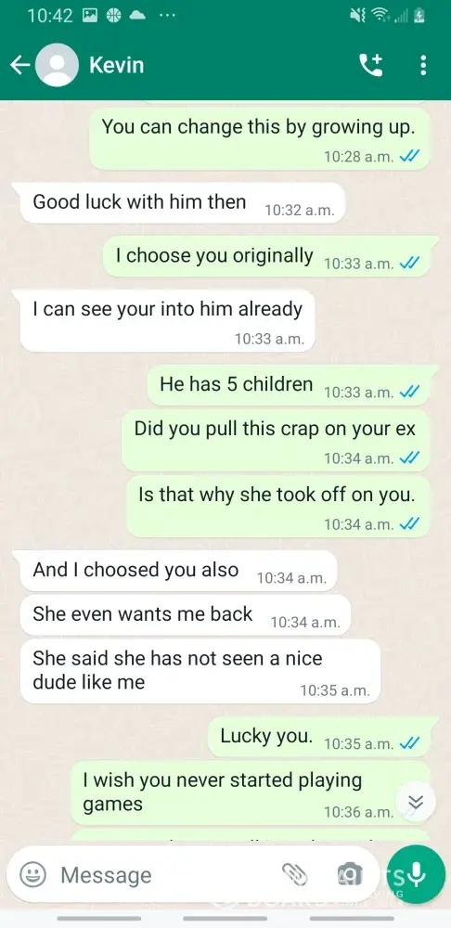
Task: Tap the "Good luck with him then" bubble
Action: click(182, 203)
